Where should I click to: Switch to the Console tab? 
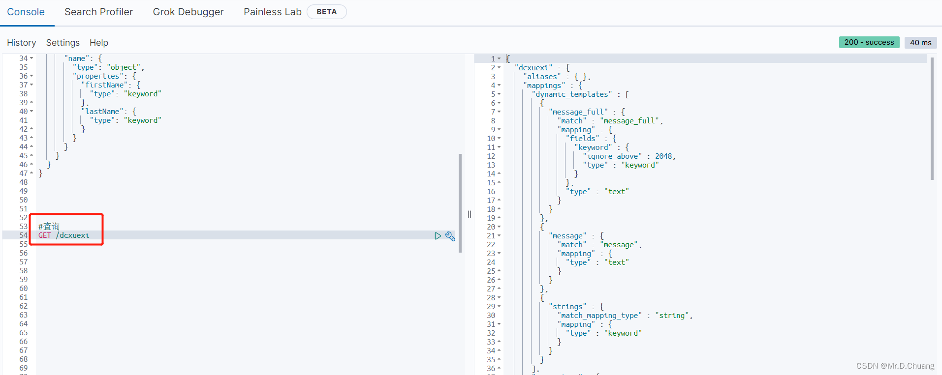pos(26,12)
